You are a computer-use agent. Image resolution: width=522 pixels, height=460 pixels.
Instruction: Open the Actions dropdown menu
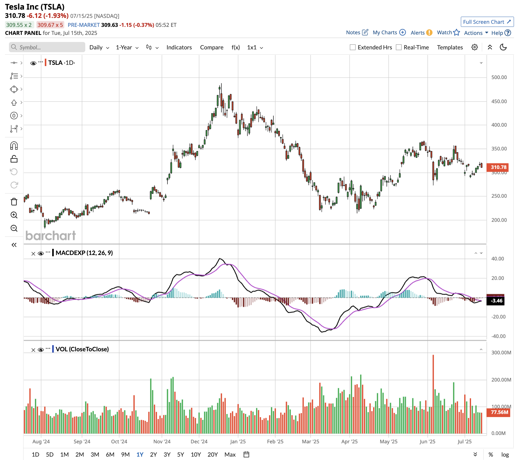(476, 33)
